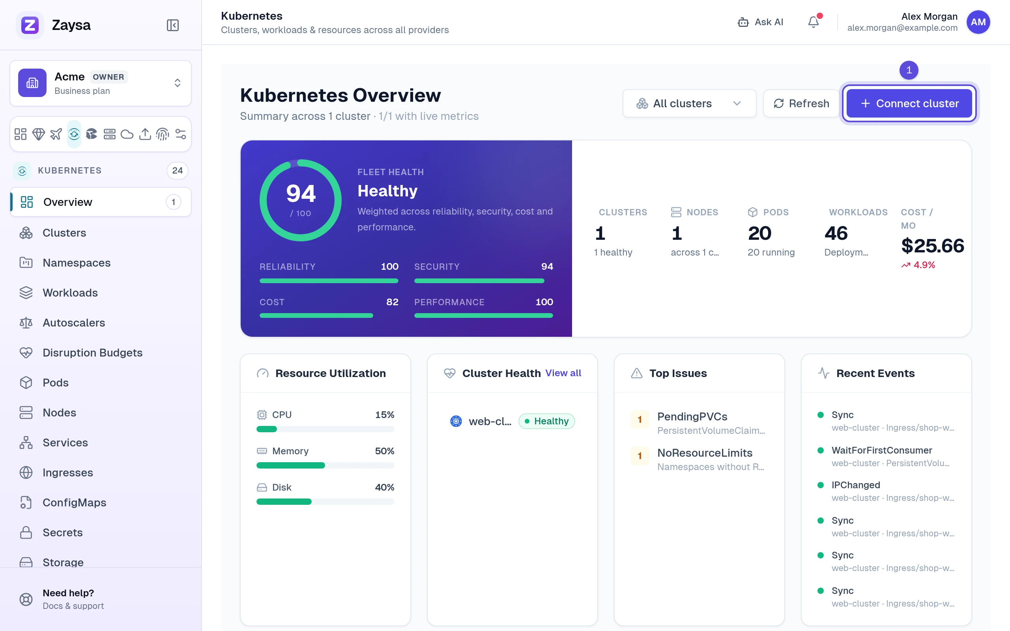Open Secrets in sidebar

tap(101, 532)
